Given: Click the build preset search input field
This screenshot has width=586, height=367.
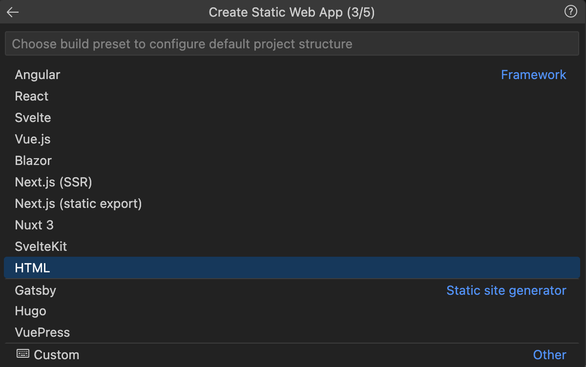Looking at the screenshot, I should (293, 43).
